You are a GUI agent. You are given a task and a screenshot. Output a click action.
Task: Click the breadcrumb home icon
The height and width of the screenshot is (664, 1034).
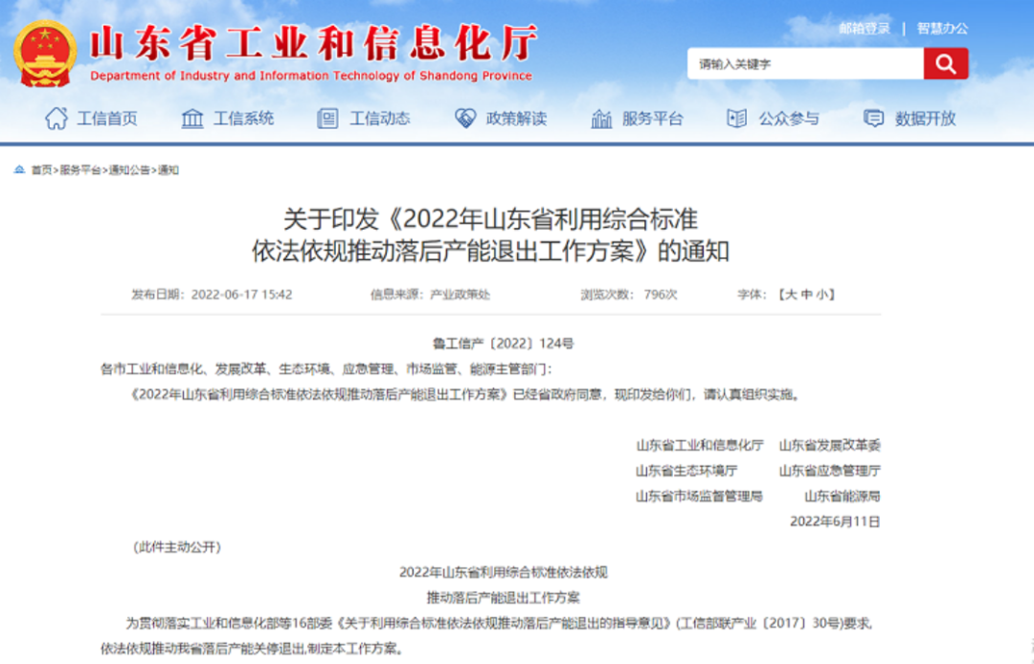click(x=19, y=170)
